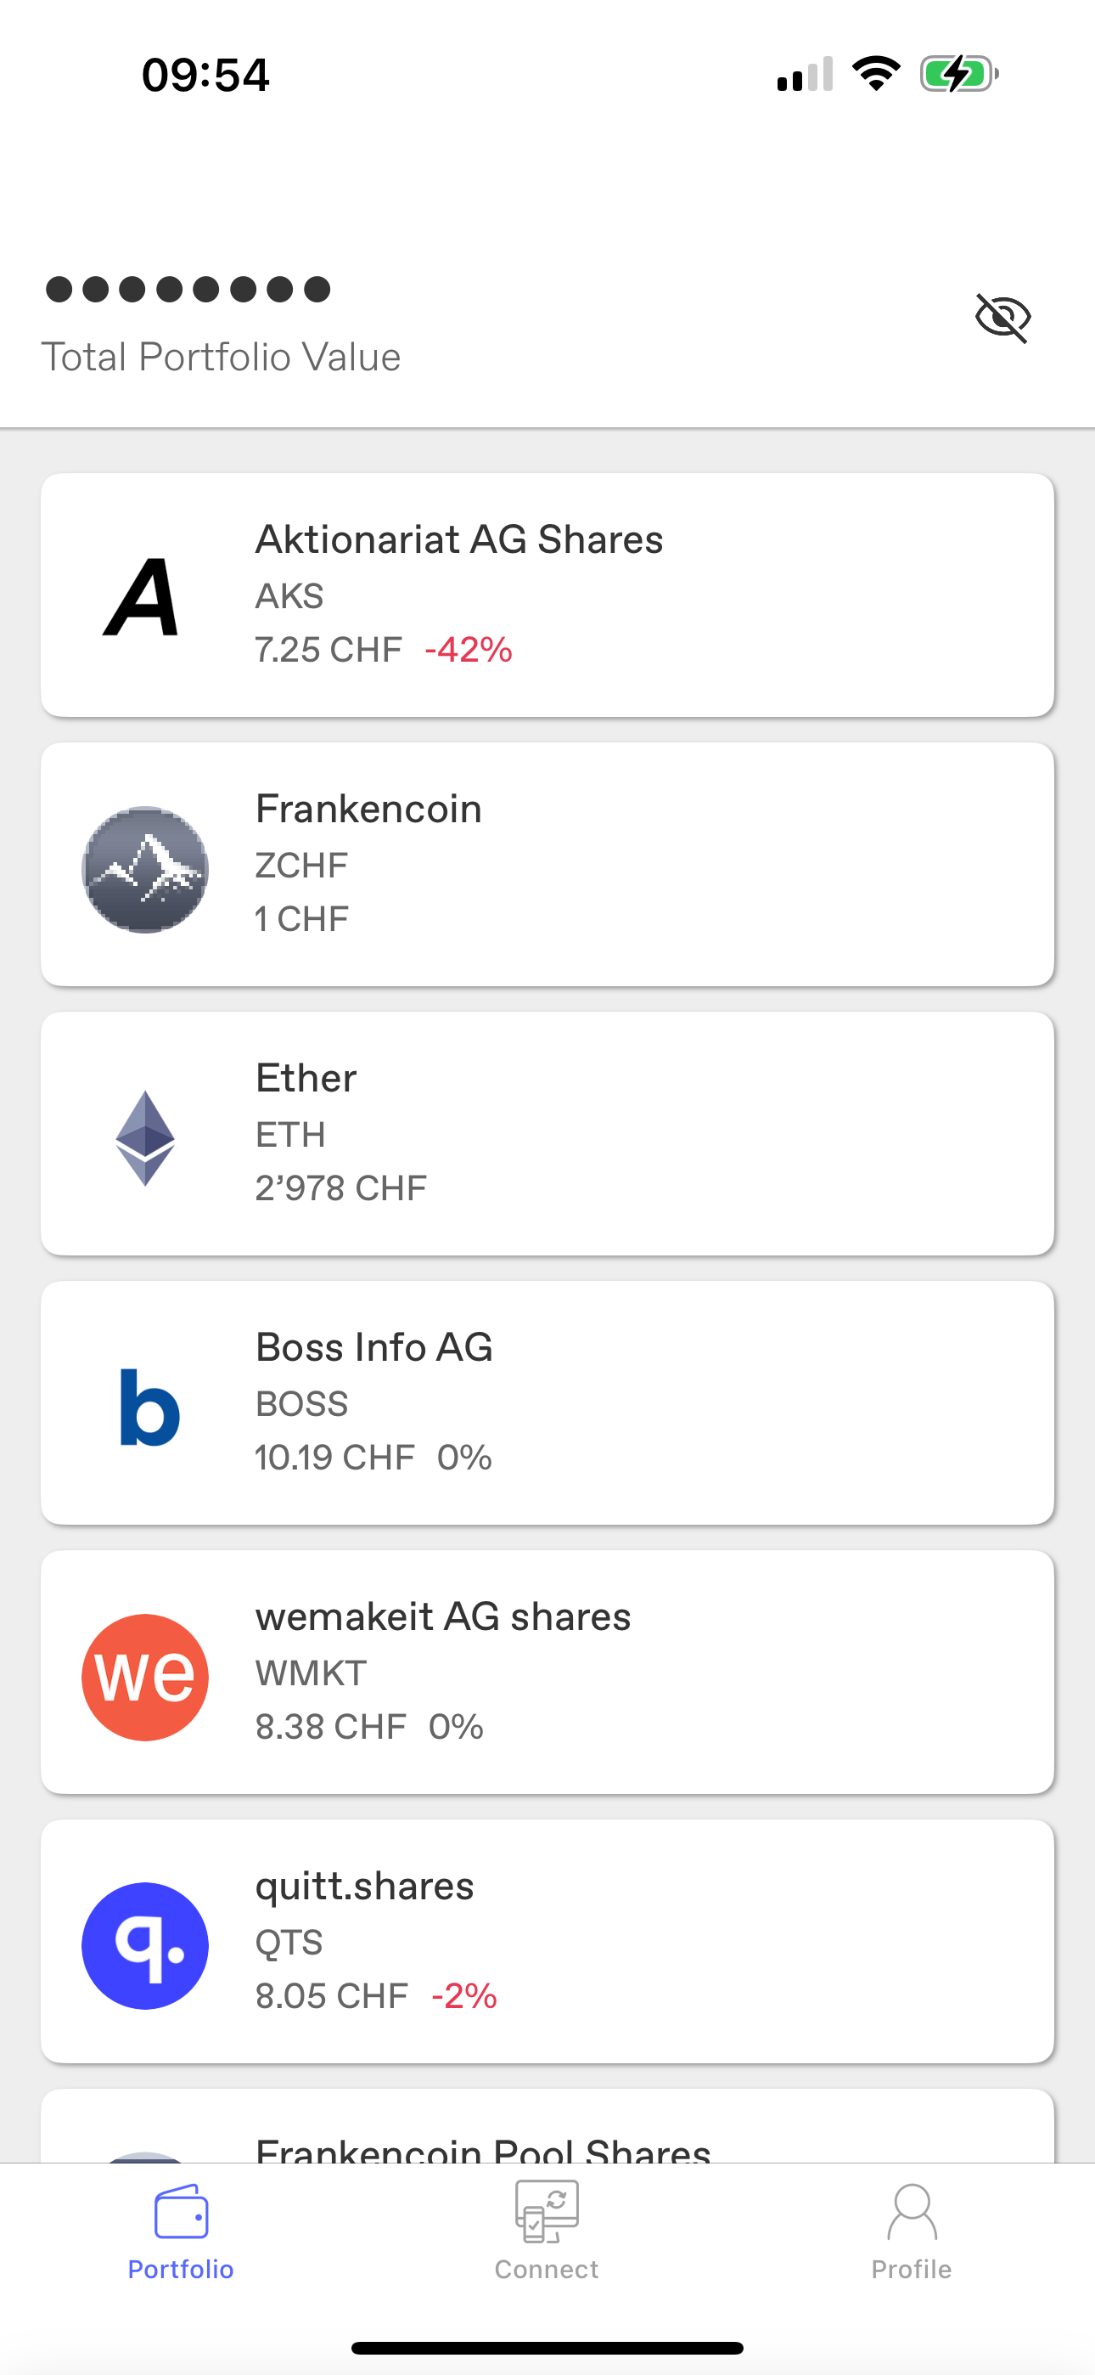Tap the -42% change on AKS
Screen dimensions: 1095x2375
469,650
